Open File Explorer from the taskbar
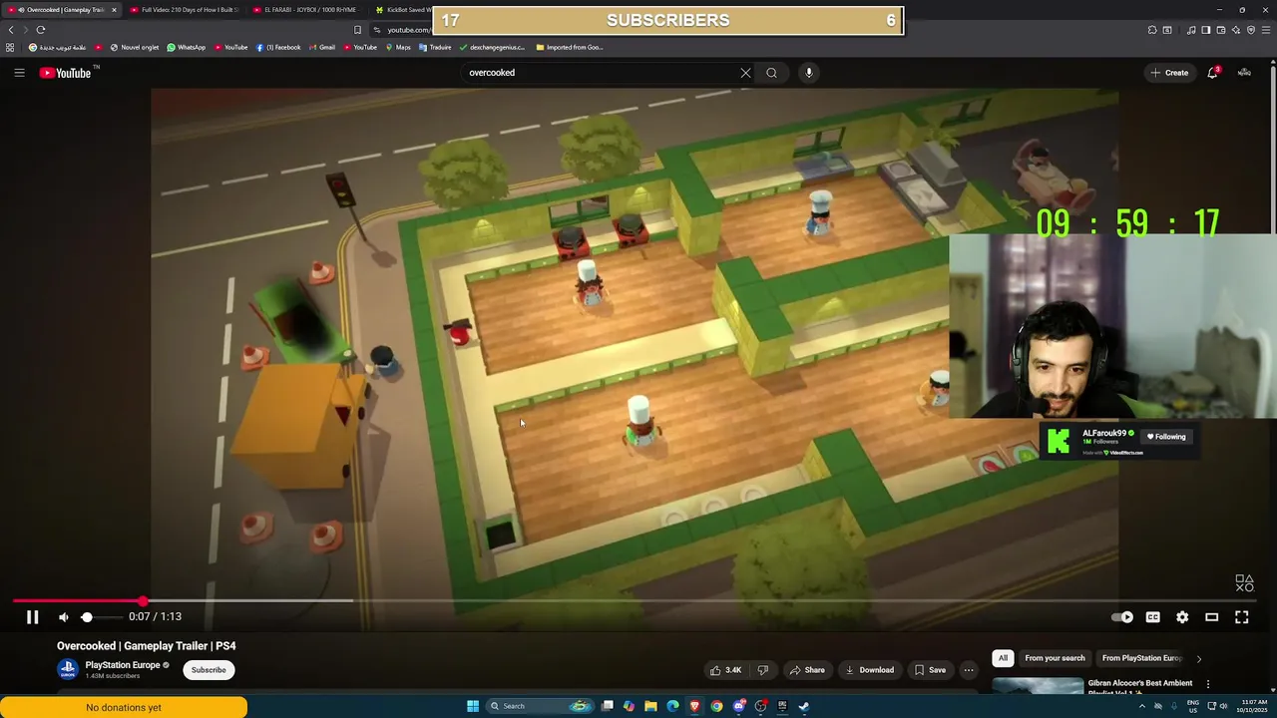 pos(650,706)
